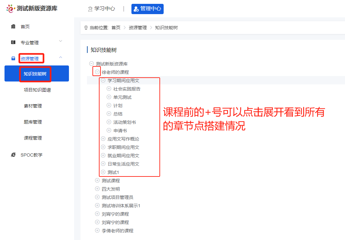Click the SPOC教学 browser icon

coord(13,155)
